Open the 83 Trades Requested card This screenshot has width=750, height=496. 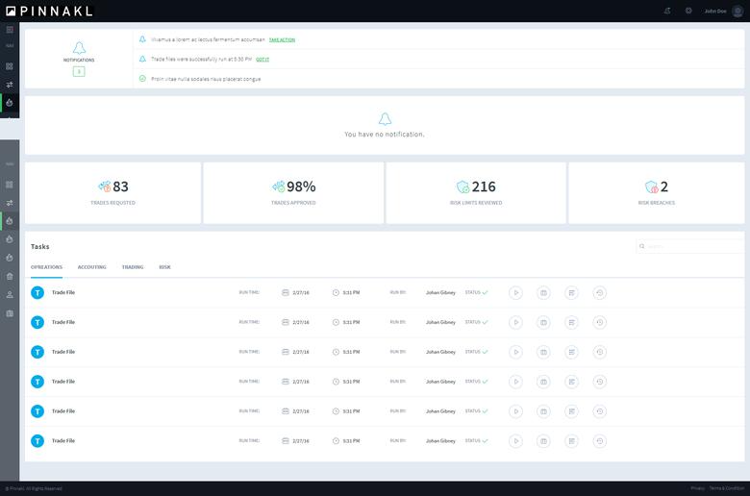pos(112,193)
